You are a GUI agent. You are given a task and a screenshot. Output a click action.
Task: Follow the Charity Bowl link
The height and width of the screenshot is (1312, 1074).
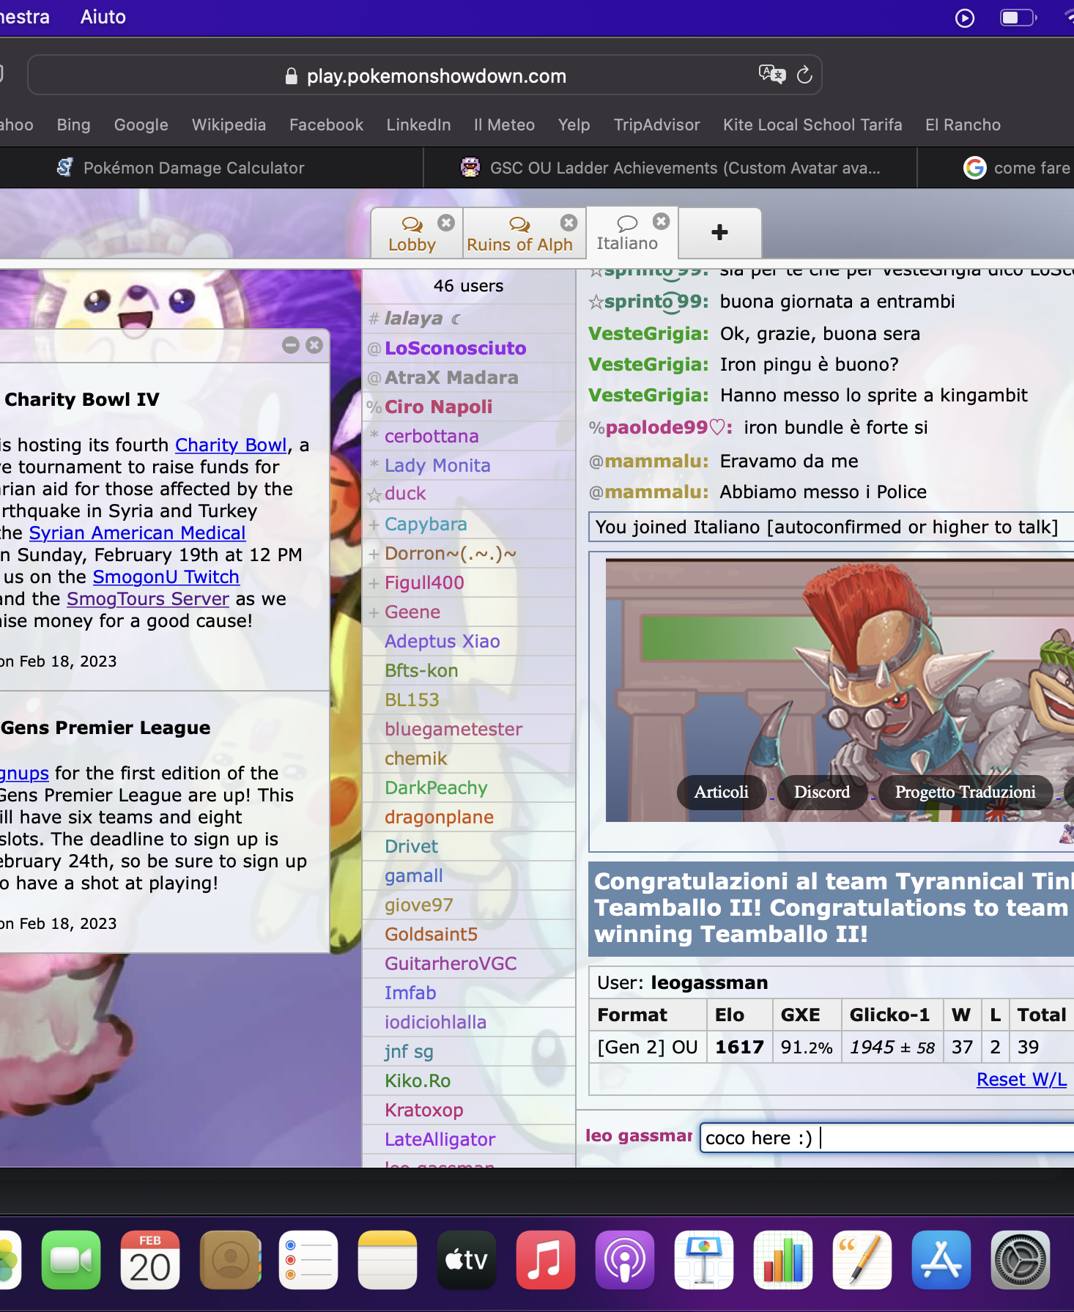pyautogui.click(x=231, y=445)
